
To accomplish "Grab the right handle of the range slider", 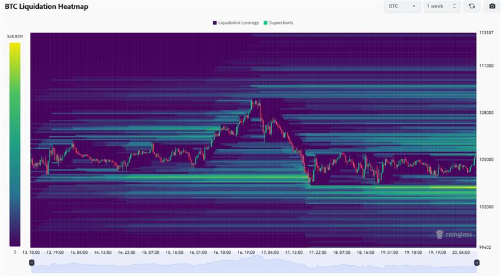I will (477, 263).
